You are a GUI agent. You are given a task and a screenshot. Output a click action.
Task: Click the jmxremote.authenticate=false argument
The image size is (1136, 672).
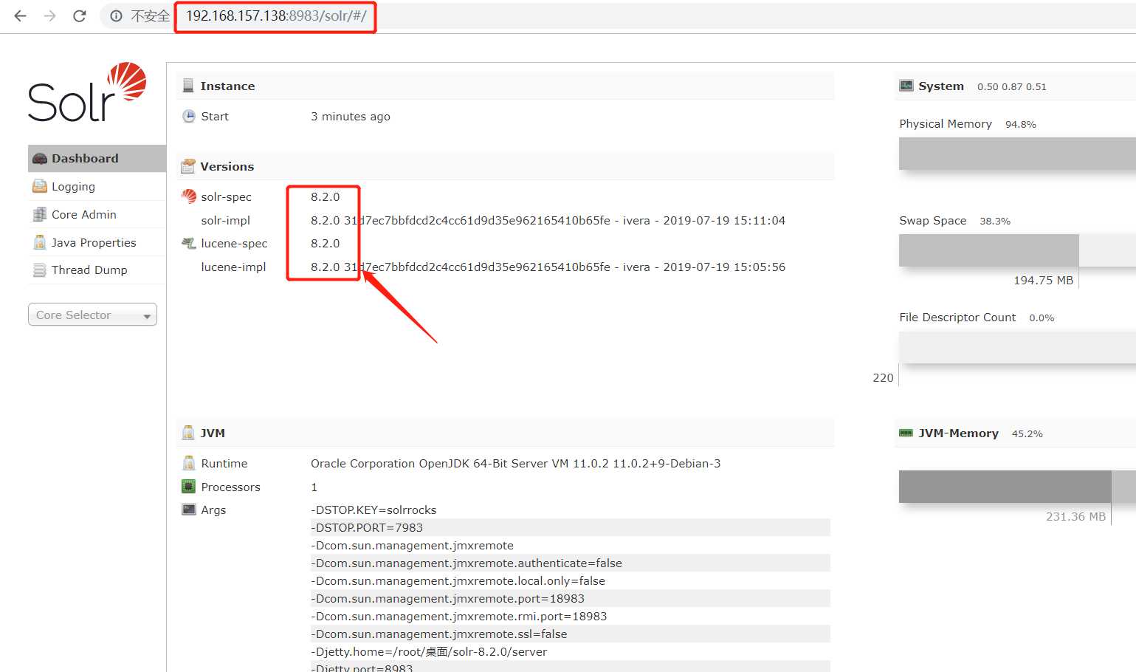pos(467,563)
